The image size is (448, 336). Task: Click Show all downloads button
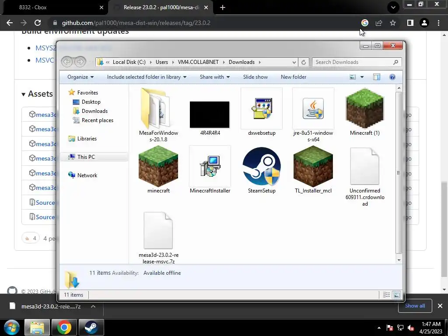pos(415,306)
